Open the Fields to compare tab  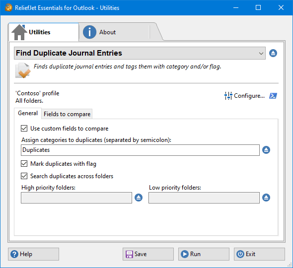click(67, 114)
